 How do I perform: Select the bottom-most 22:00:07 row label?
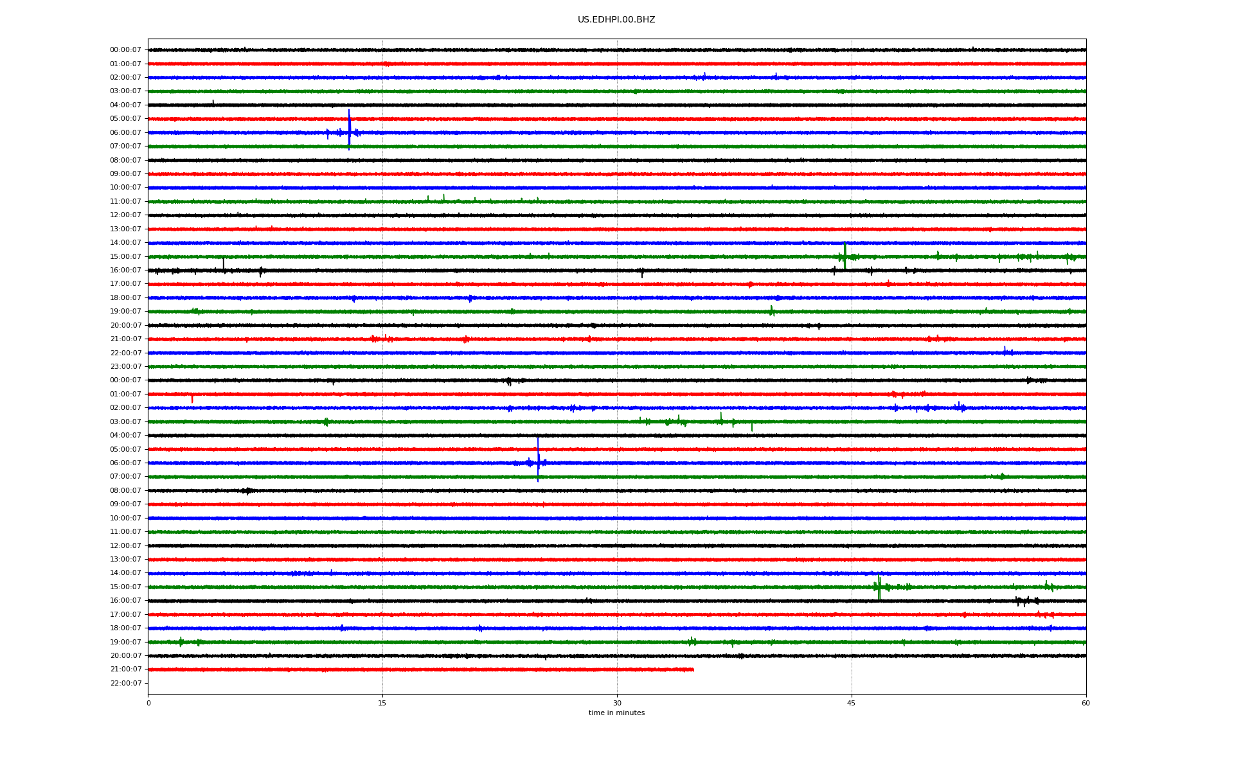tap(125, 684)
